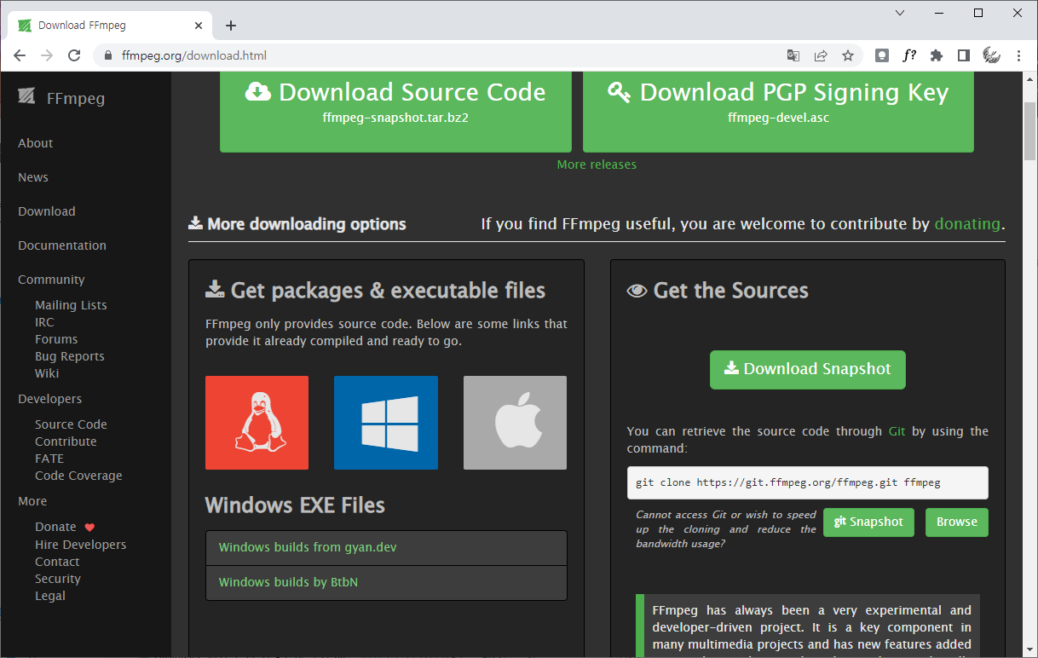Select the Windows logo packages icon
The width and height of the screenshot is (1038, 658).
386,423
